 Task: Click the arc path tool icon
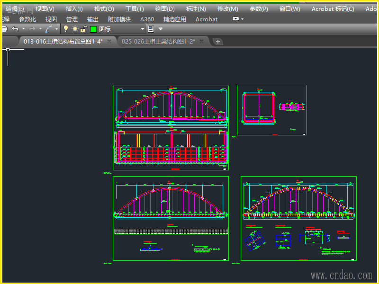pyautogui.click(x=49, y=29)
